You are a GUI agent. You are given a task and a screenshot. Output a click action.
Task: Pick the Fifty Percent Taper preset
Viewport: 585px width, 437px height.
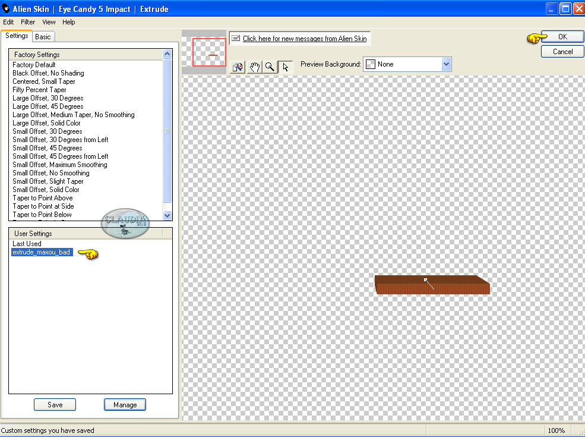39,90
